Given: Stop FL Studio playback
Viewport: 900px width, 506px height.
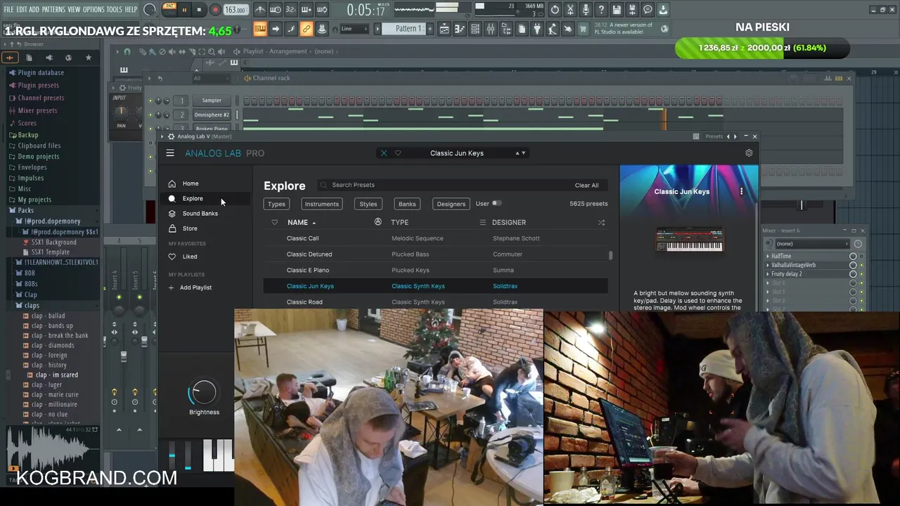Looking at the screenshot, I should [200, 10].
